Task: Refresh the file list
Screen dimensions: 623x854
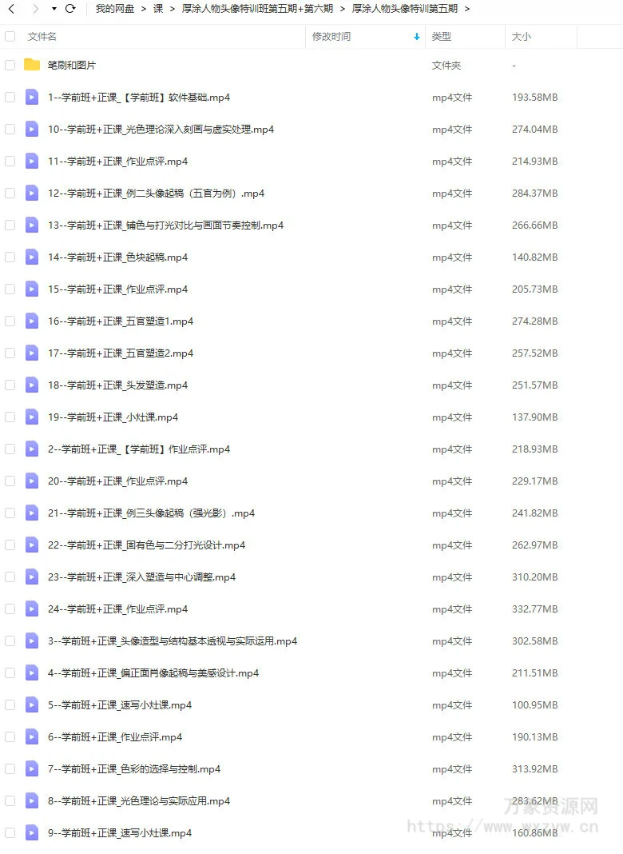Action: click(x=70, y=9)
